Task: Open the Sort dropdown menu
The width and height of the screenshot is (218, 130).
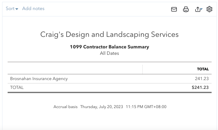Action: point(12,9)
